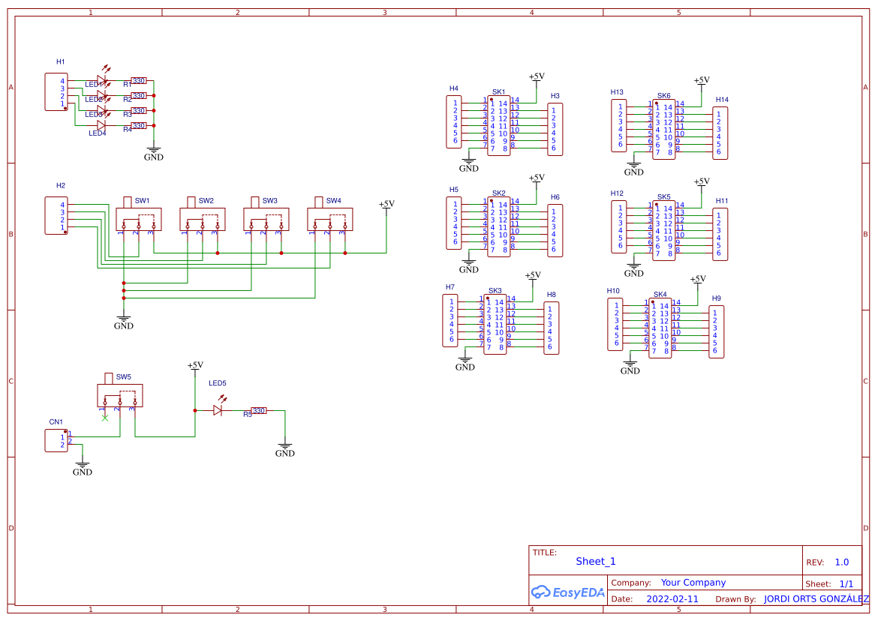The height and width of the screenshot is (621, 881).
Task: Toggle switch SW5 symbol
Action: coord(120,395)
